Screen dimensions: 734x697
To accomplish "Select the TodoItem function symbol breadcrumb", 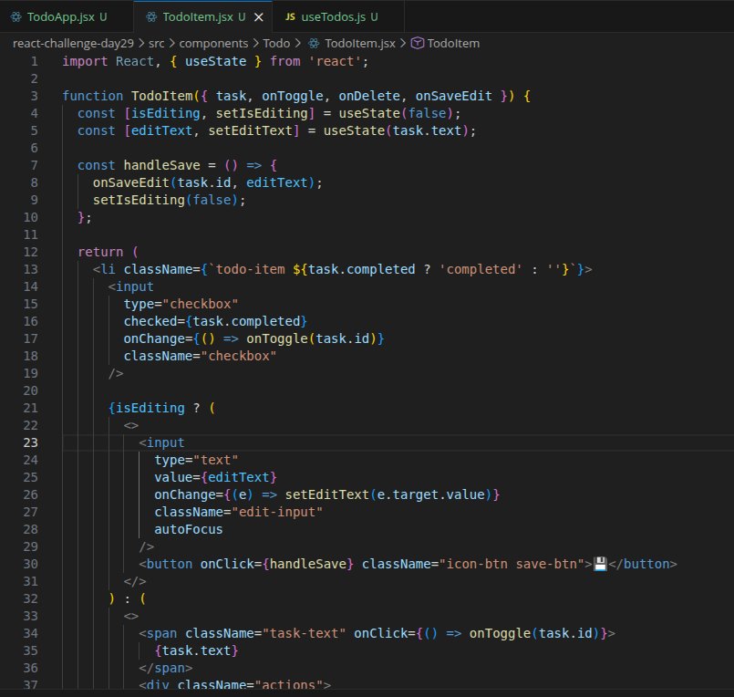I will pos(453,43).
